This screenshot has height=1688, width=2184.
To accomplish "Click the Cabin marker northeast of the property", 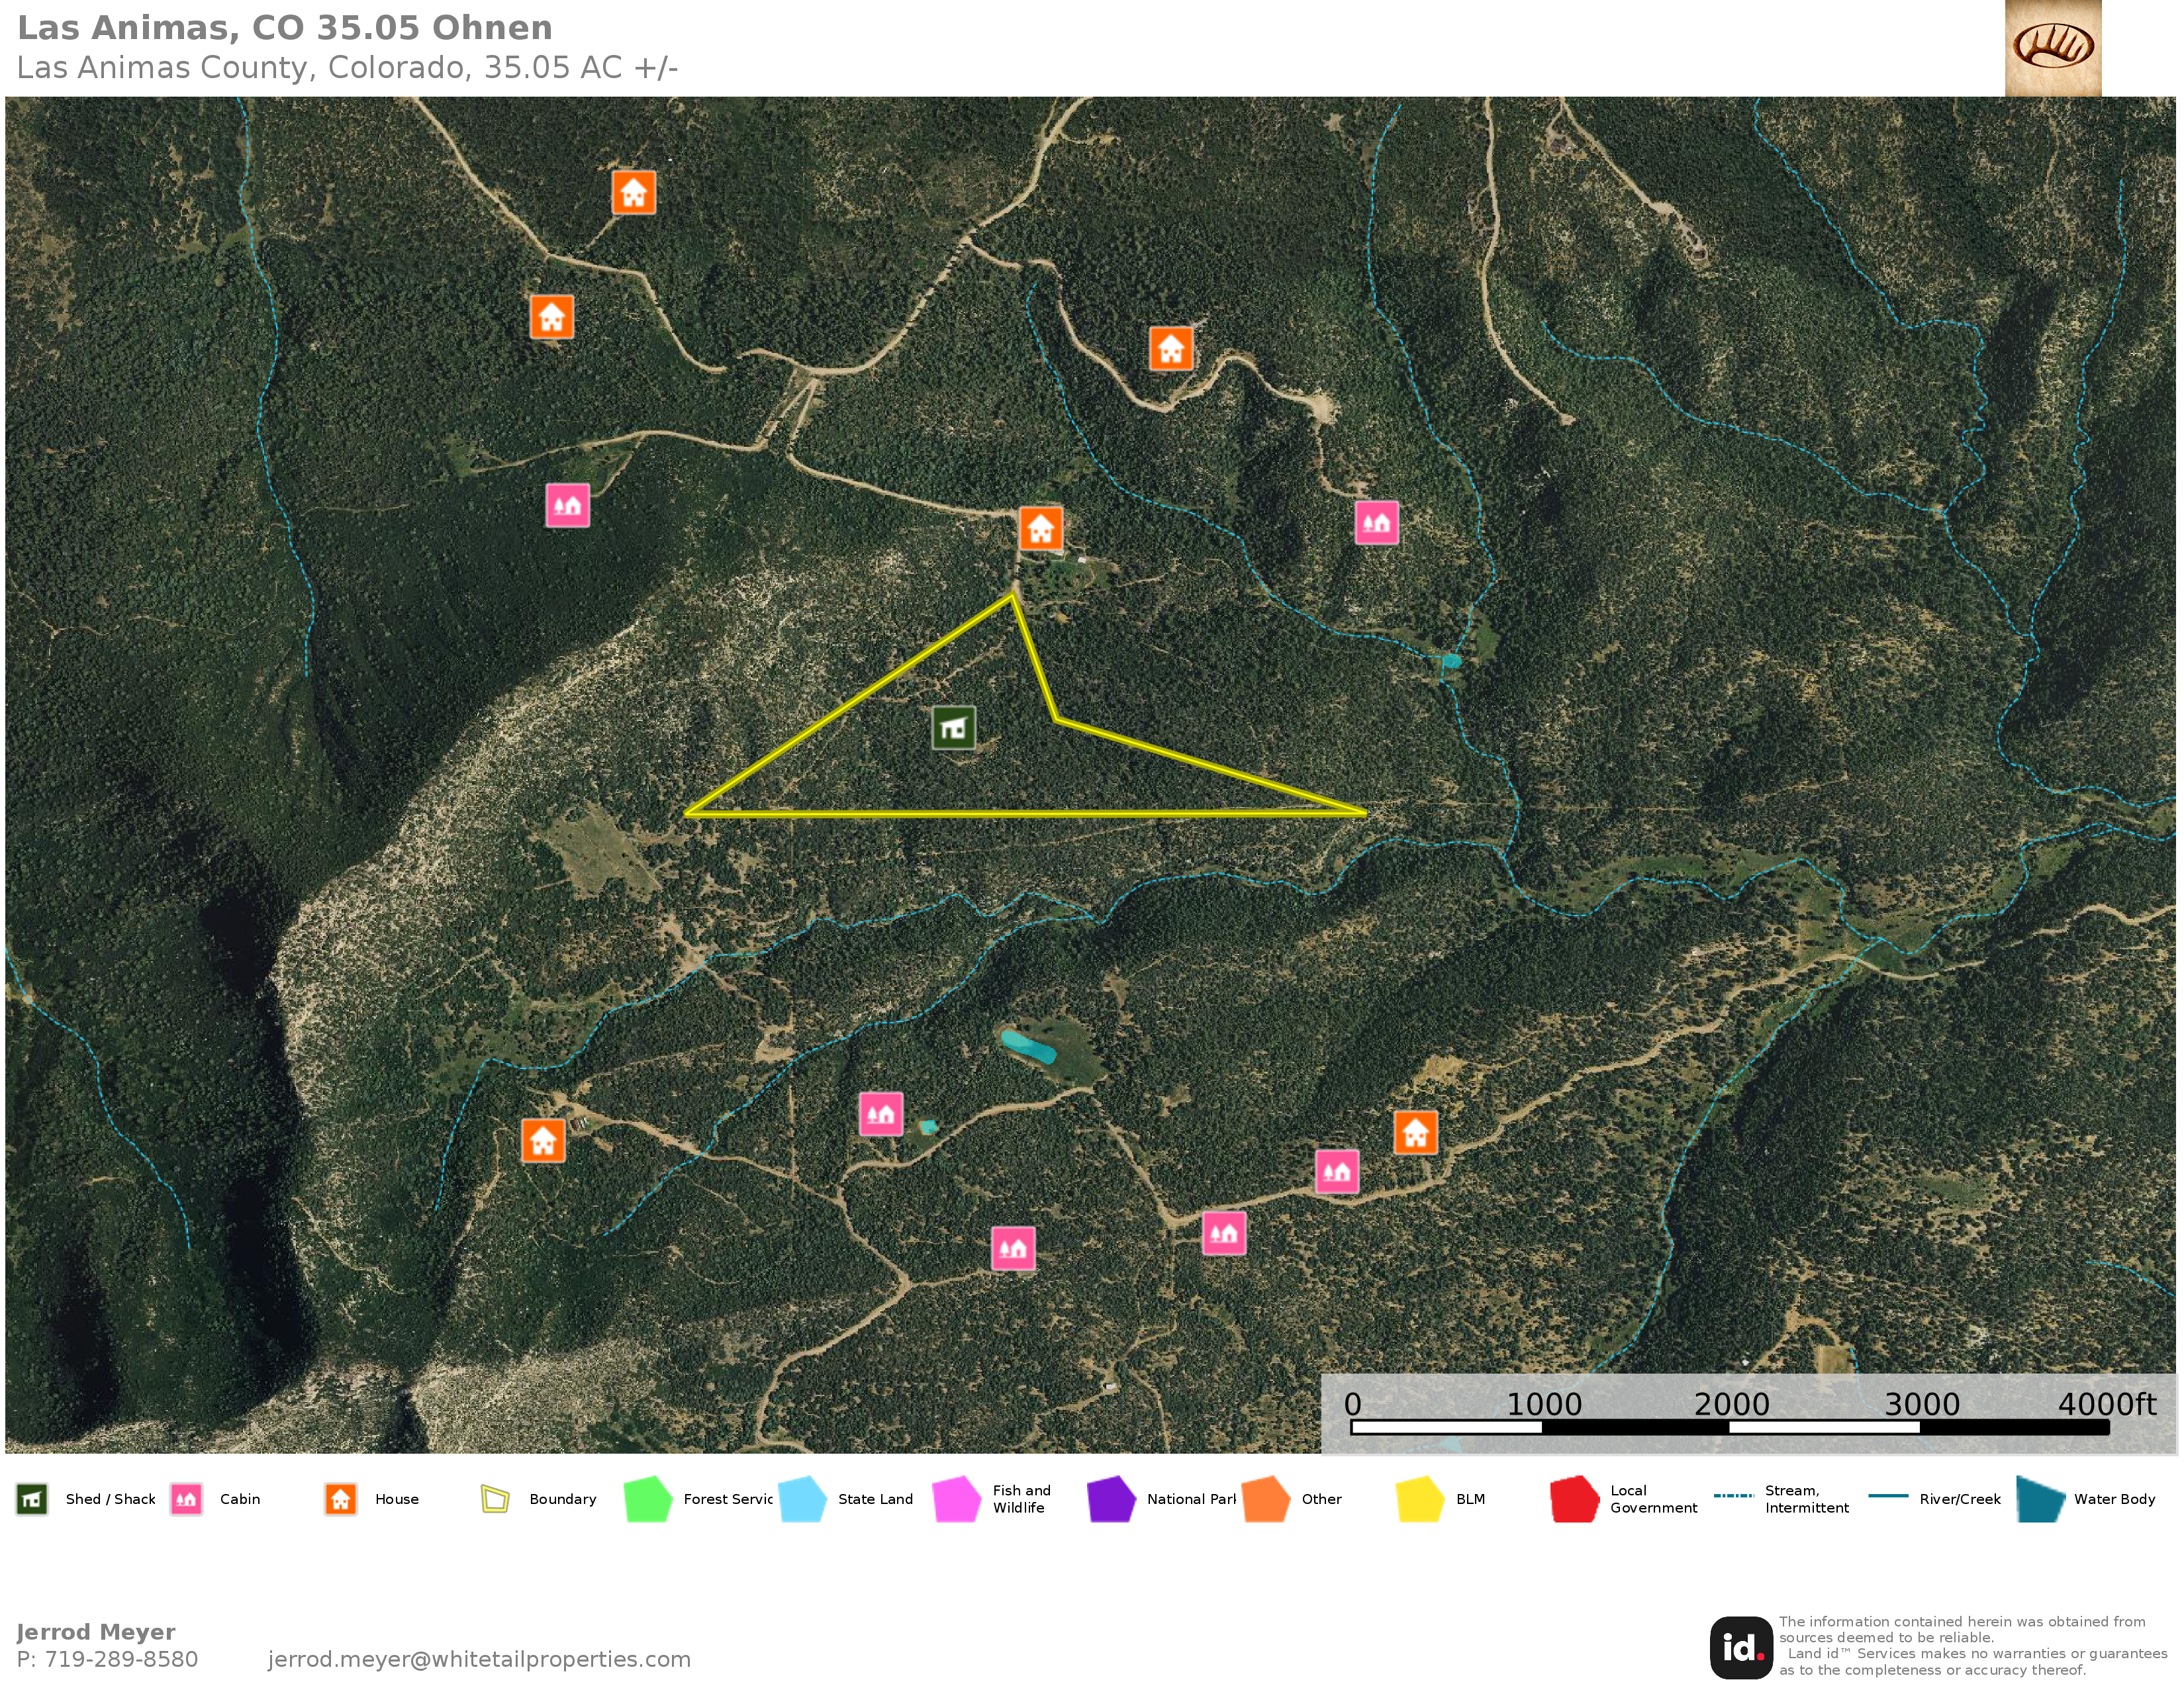I will 1376,522.
